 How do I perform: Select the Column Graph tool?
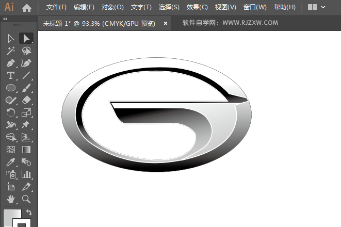click(26, 174)
